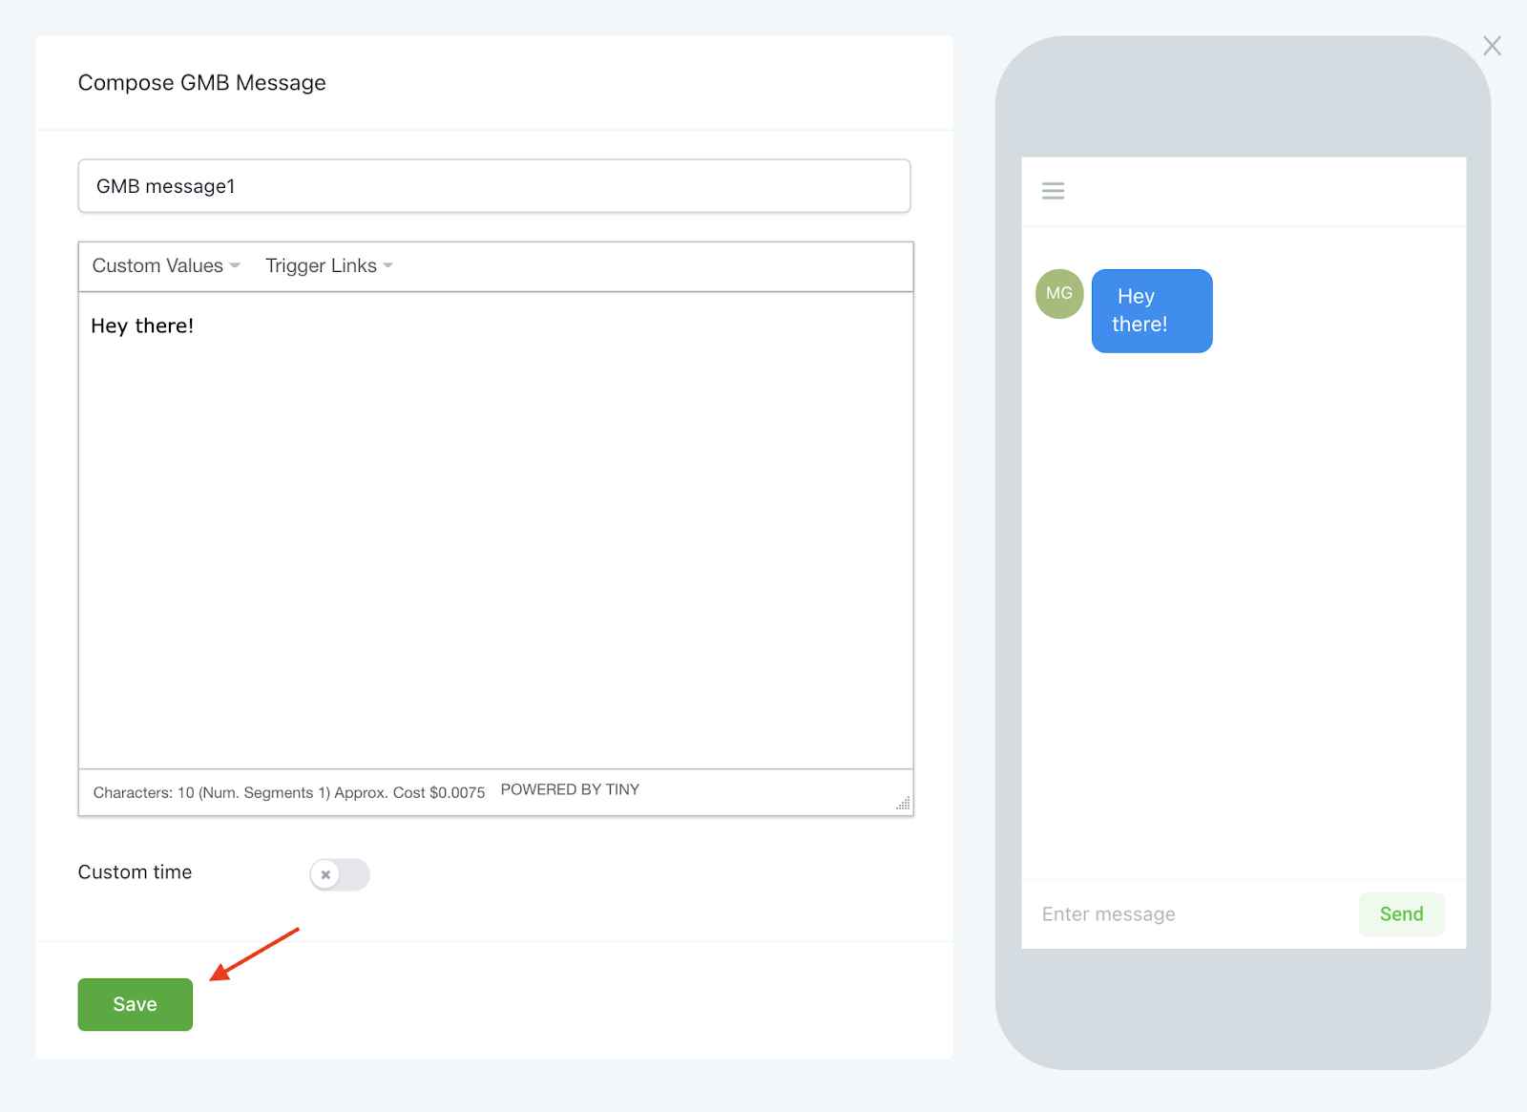Open the Trigger Links dropdown
Viewport: 1527px width, 1112px height.
pos(329,266)
